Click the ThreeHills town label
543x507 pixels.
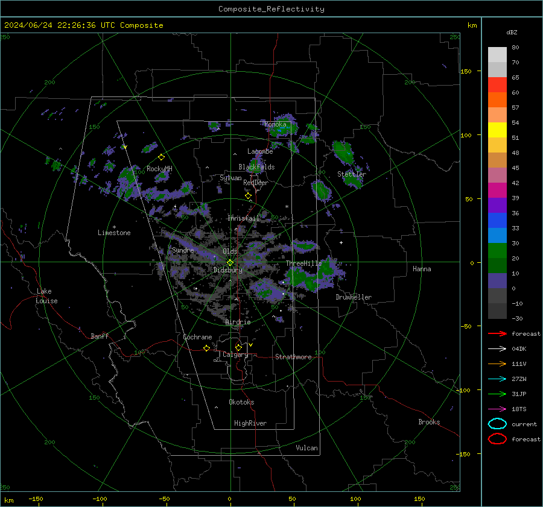click(303, 263)
